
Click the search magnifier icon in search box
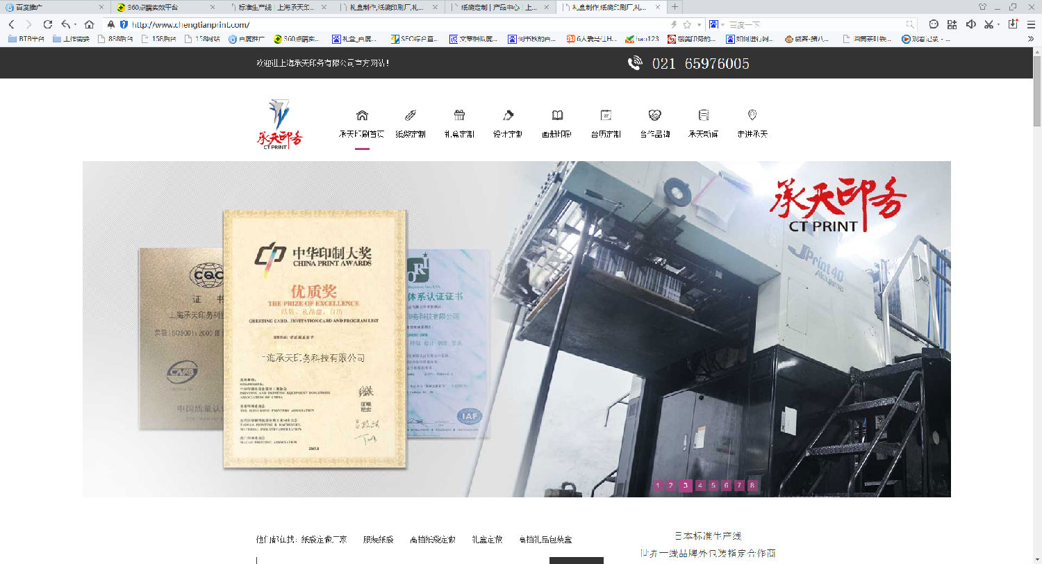pos(910,24)
